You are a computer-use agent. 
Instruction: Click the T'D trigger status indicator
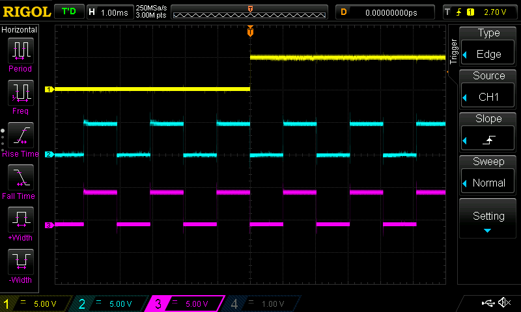69,12
